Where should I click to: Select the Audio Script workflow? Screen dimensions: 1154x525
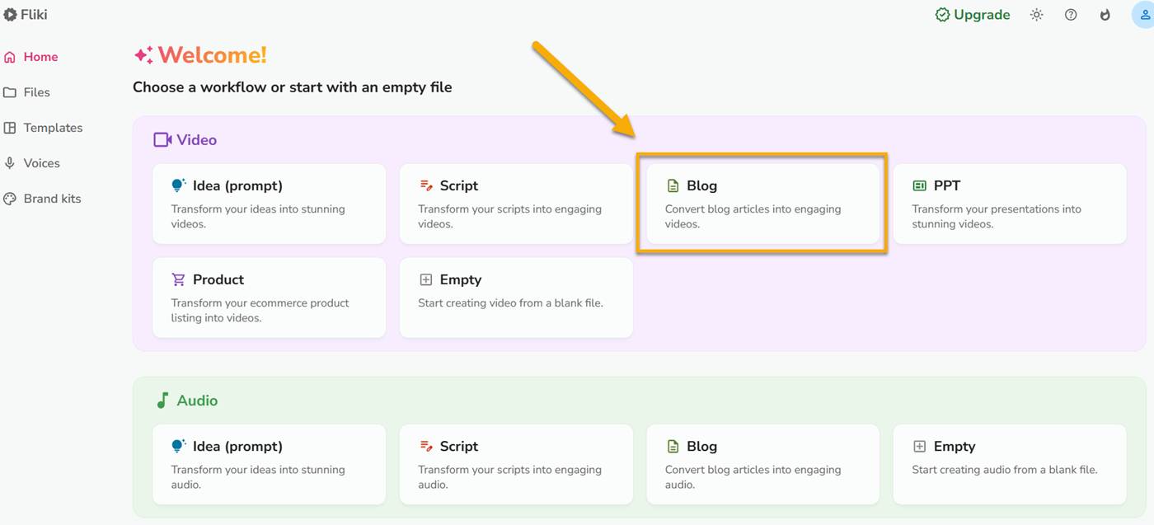[x=516, y=464]
